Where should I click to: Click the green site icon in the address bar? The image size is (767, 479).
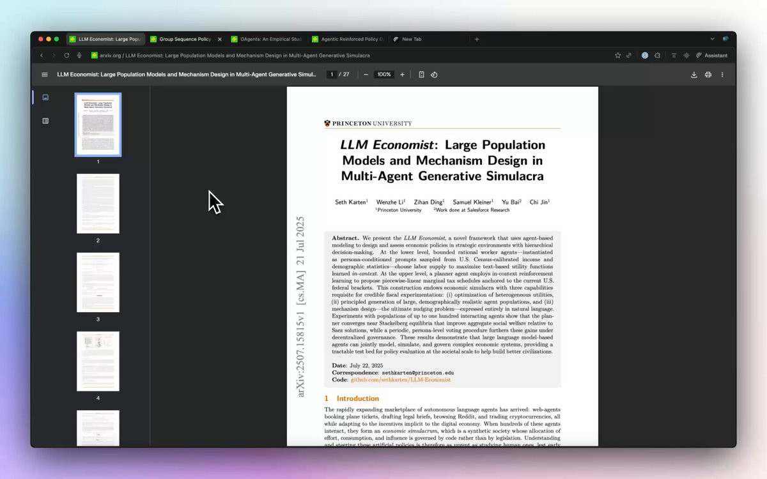click(95, 56)
